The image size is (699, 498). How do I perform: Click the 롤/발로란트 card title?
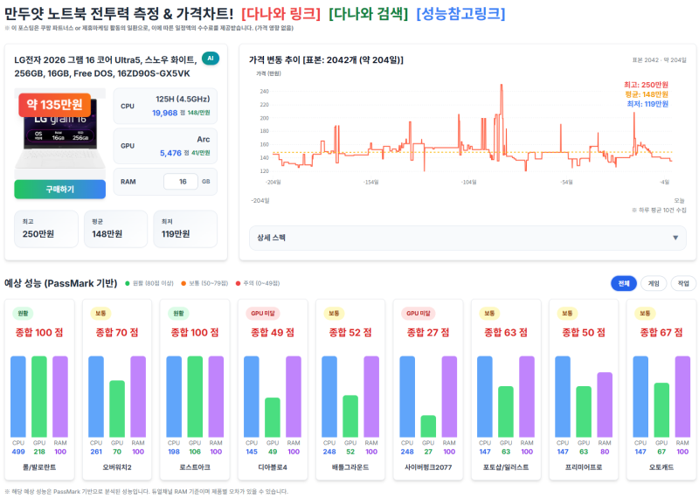[39, 467]
